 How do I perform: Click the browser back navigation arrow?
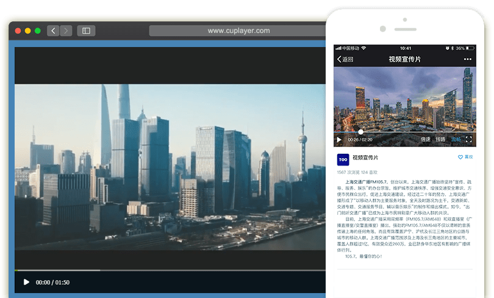click(53, 31)
